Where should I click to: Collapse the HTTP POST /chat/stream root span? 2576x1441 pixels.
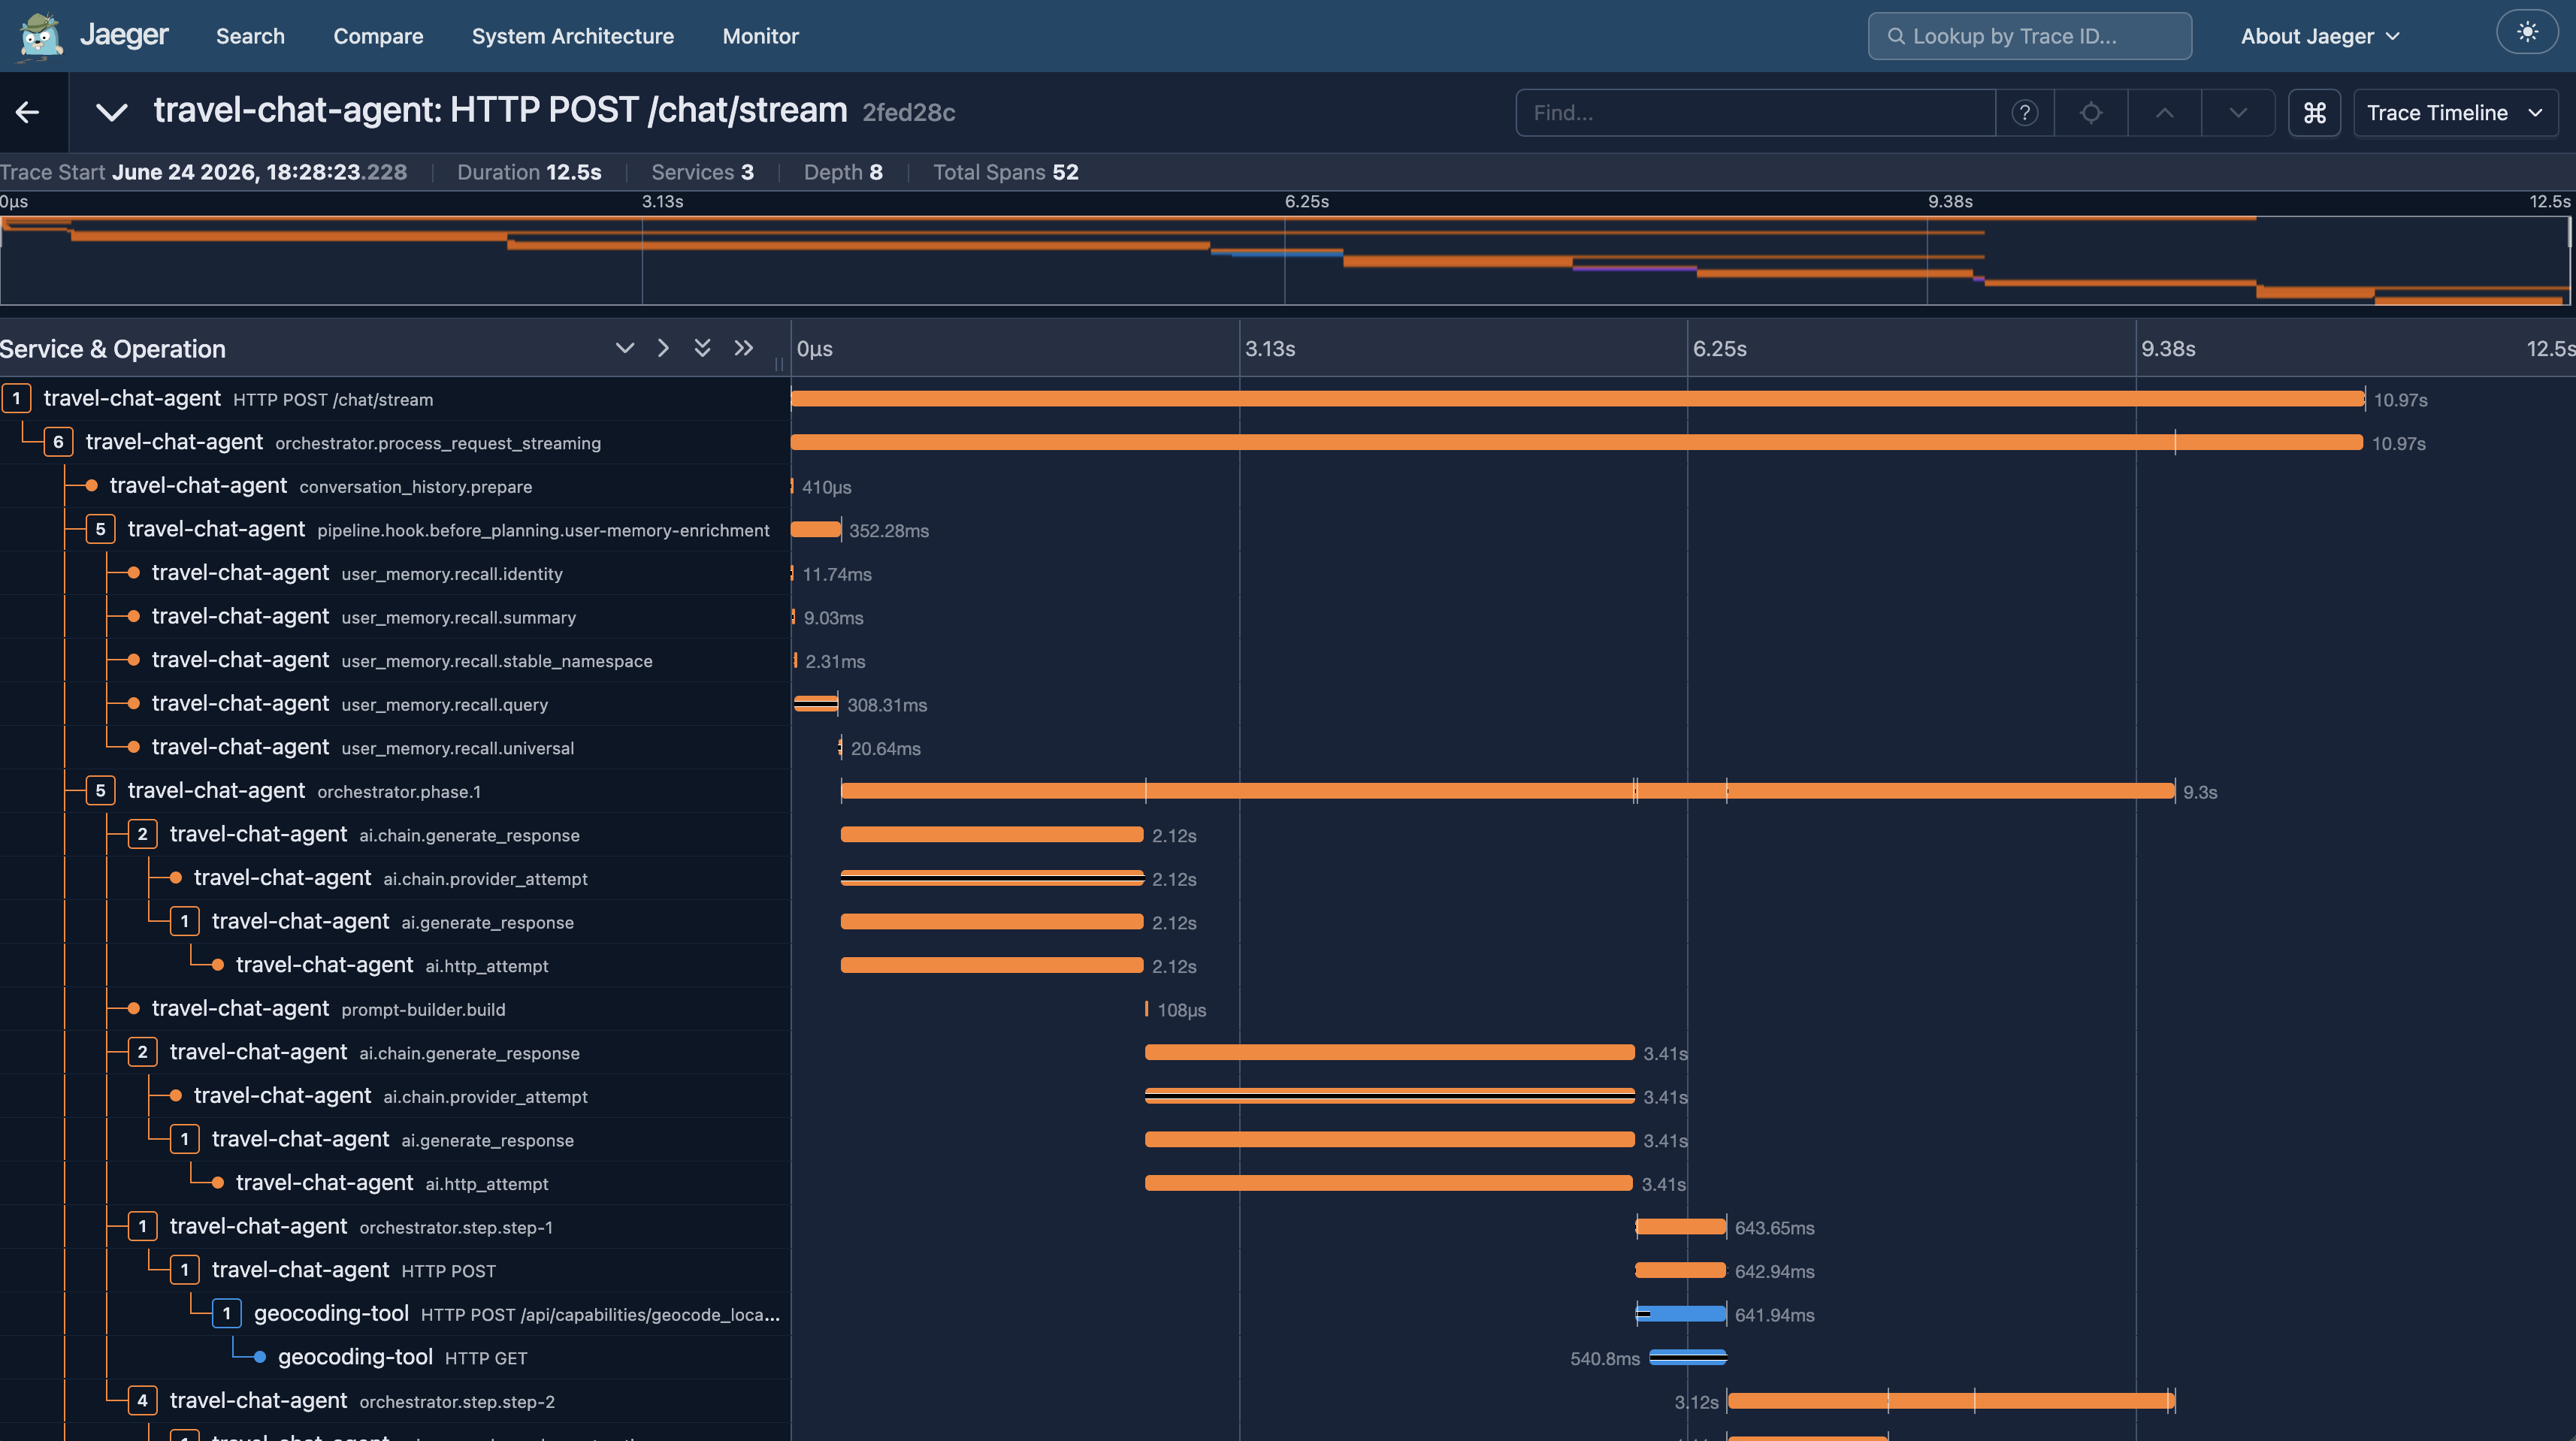pyautogui.click(x=16, y=398)
